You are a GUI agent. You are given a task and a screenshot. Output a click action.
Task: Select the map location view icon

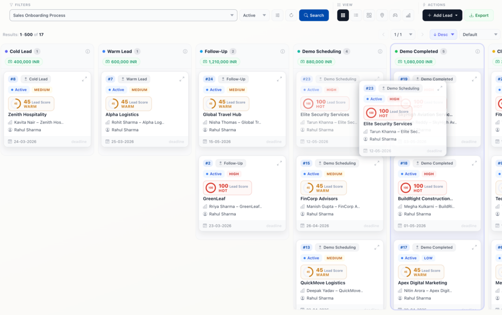click(382, 15)
